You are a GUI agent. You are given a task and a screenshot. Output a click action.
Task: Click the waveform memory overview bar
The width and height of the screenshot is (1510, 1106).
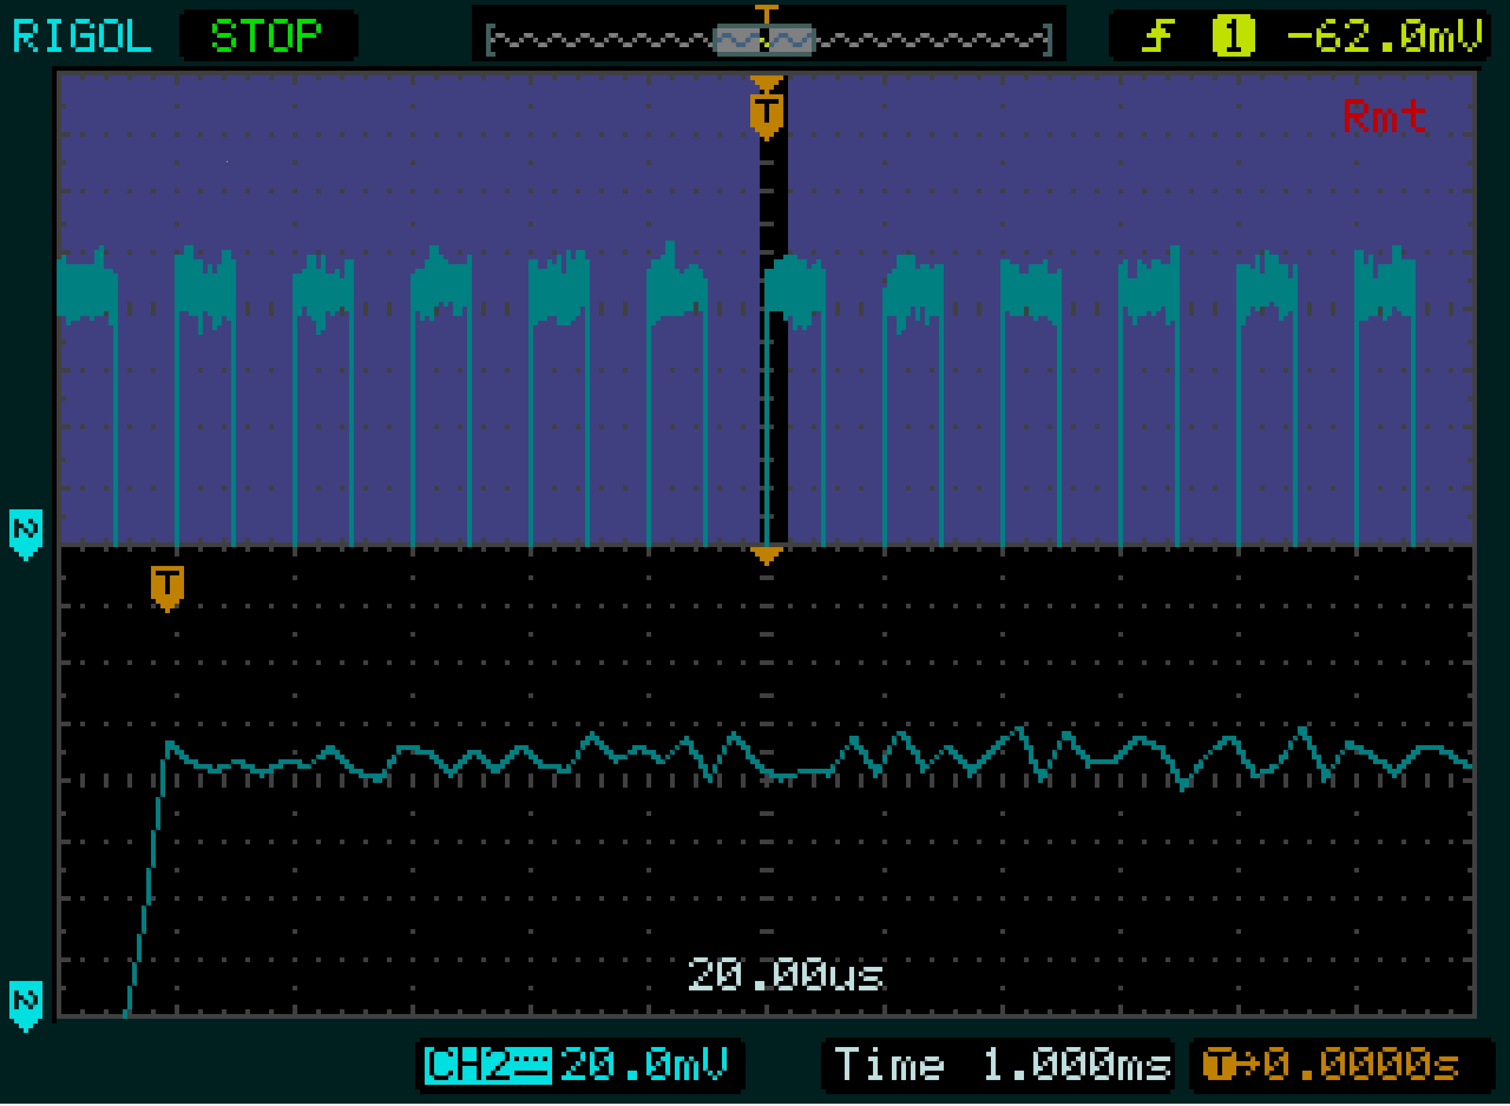[x=769, y=39]
